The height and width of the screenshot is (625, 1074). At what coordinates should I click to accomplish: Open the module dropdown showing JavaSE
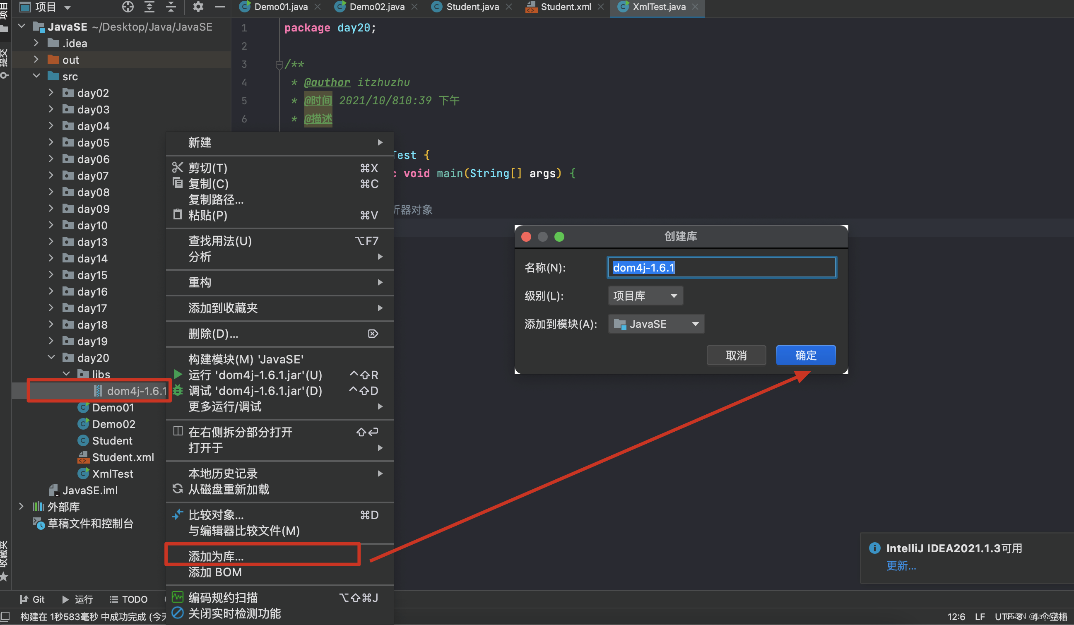click(x=656, y=324)
